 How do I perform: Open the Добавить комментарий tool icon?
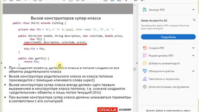[145, 63]
